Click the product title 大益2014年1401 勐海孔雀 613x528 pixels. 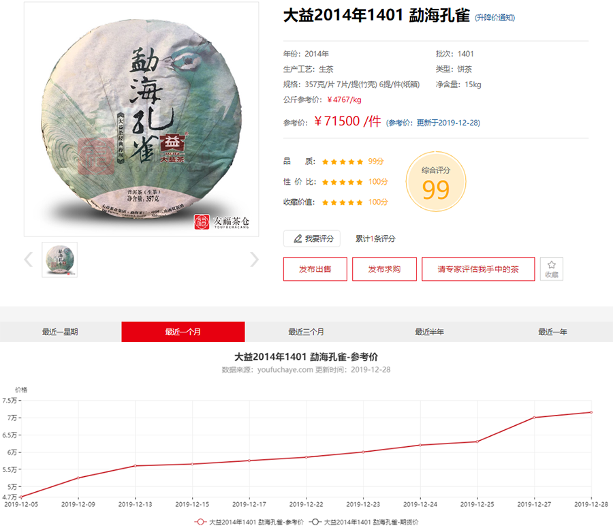coord(377,16)
